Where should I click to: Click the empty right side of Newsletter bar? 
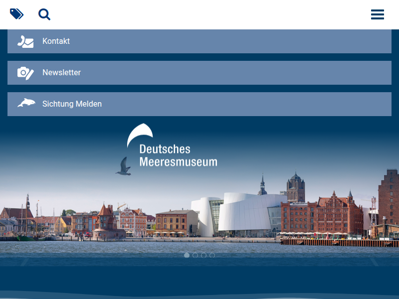[x=299, y=73]
